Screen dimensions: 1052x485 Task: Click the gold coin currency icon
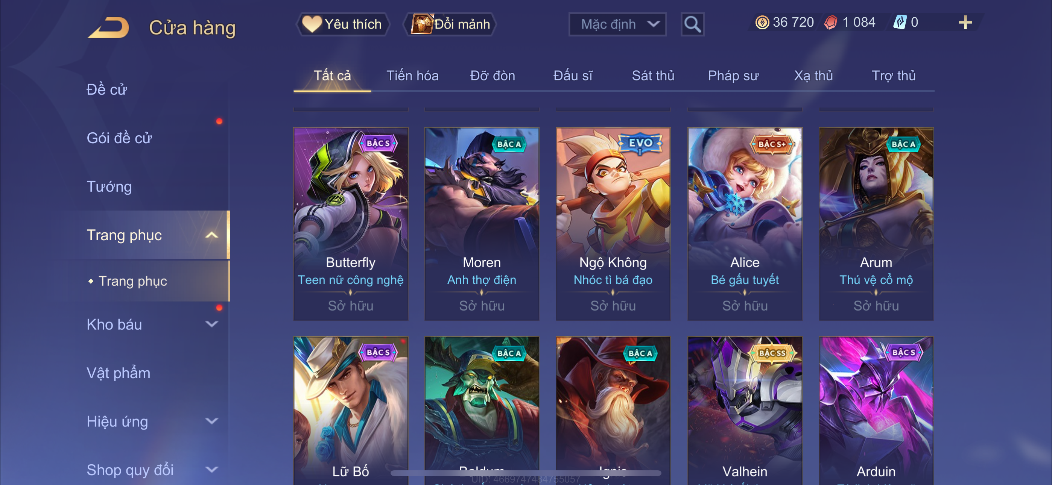tap(762, 23)
